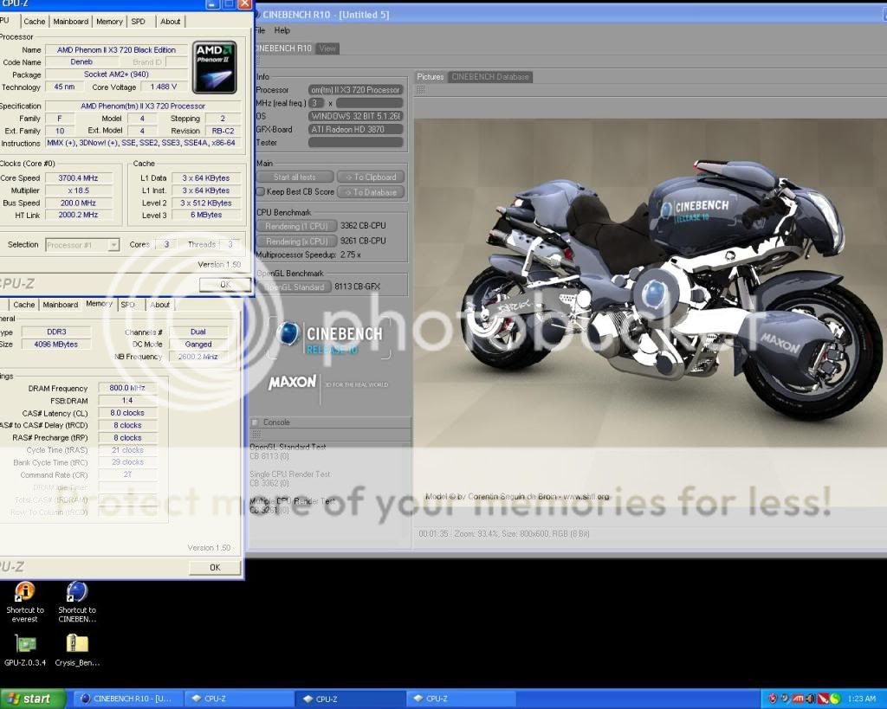The width and height of the screenshot is (887, 709).
Task: Open the About tab in the CPU-Z processor window
Action: [x=171, y=22]
